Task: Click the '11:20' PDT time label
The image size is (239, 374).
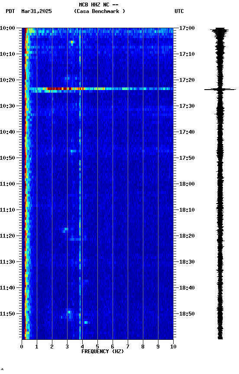Action: pos(7,236)
